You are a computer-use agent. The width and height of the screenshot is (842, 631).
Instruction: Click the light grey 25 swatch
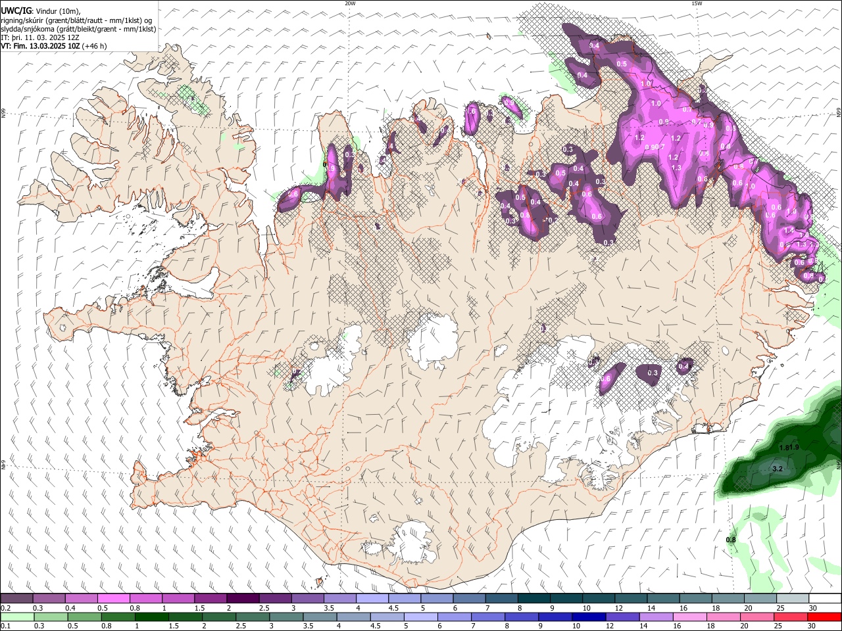[x=793, y=598]
